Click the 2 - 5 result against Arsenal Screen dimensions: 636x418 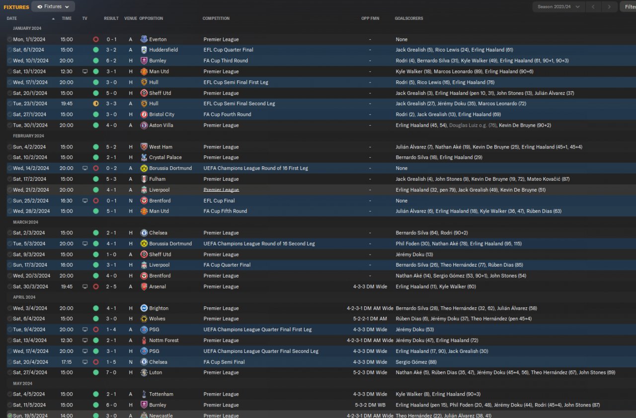coord(111,286)
